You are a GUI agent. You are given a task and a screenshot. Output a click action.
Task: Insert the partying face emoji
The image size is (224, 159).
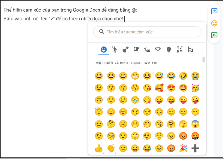[x=195, y=88]
